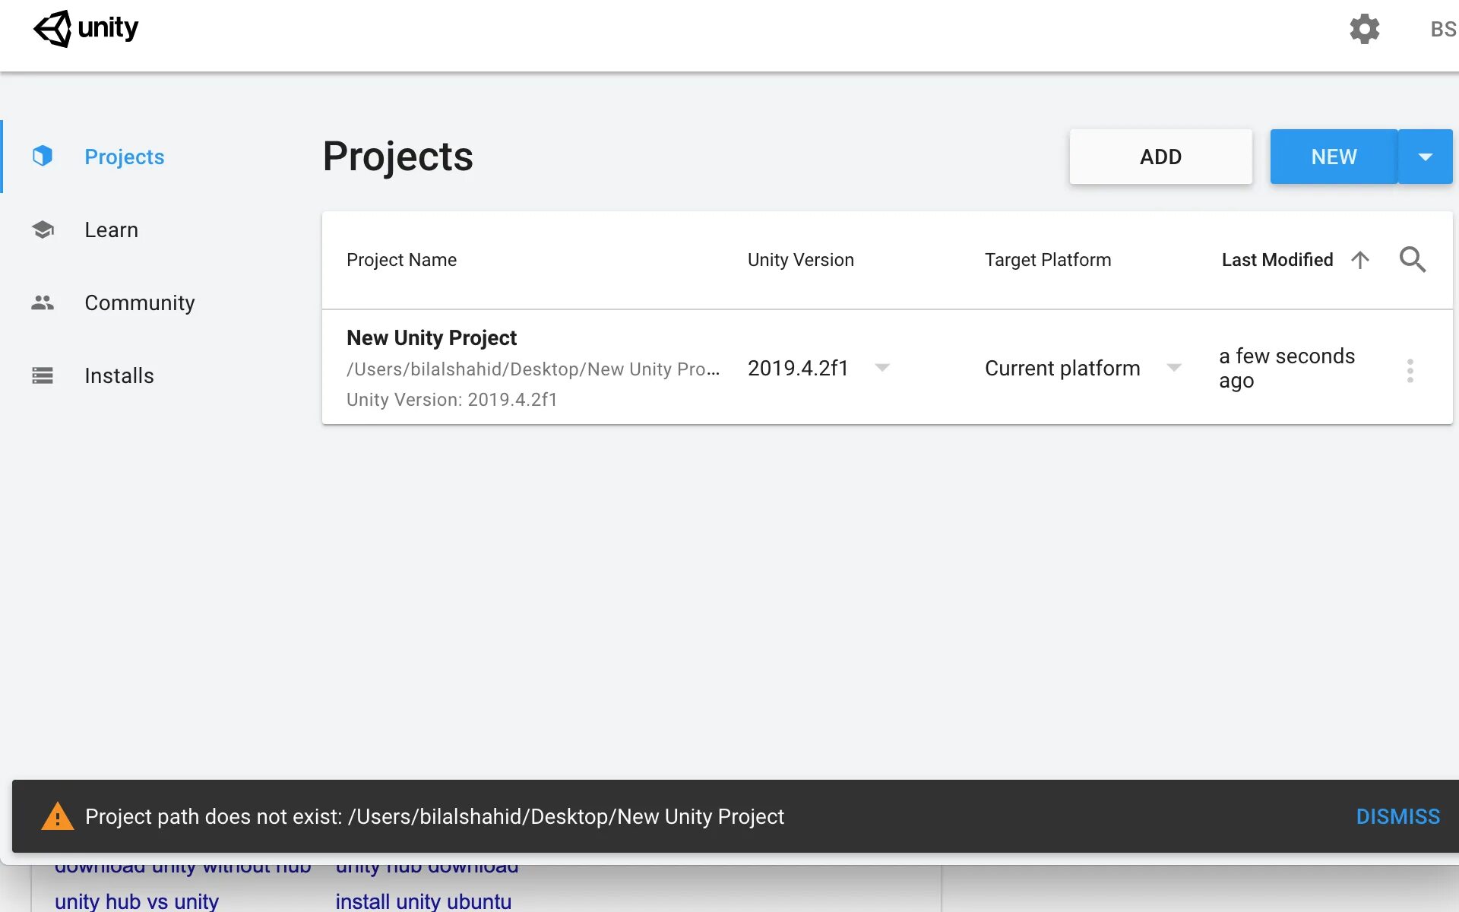
Task: Switch to the Learn section
Action: point(111,230)
